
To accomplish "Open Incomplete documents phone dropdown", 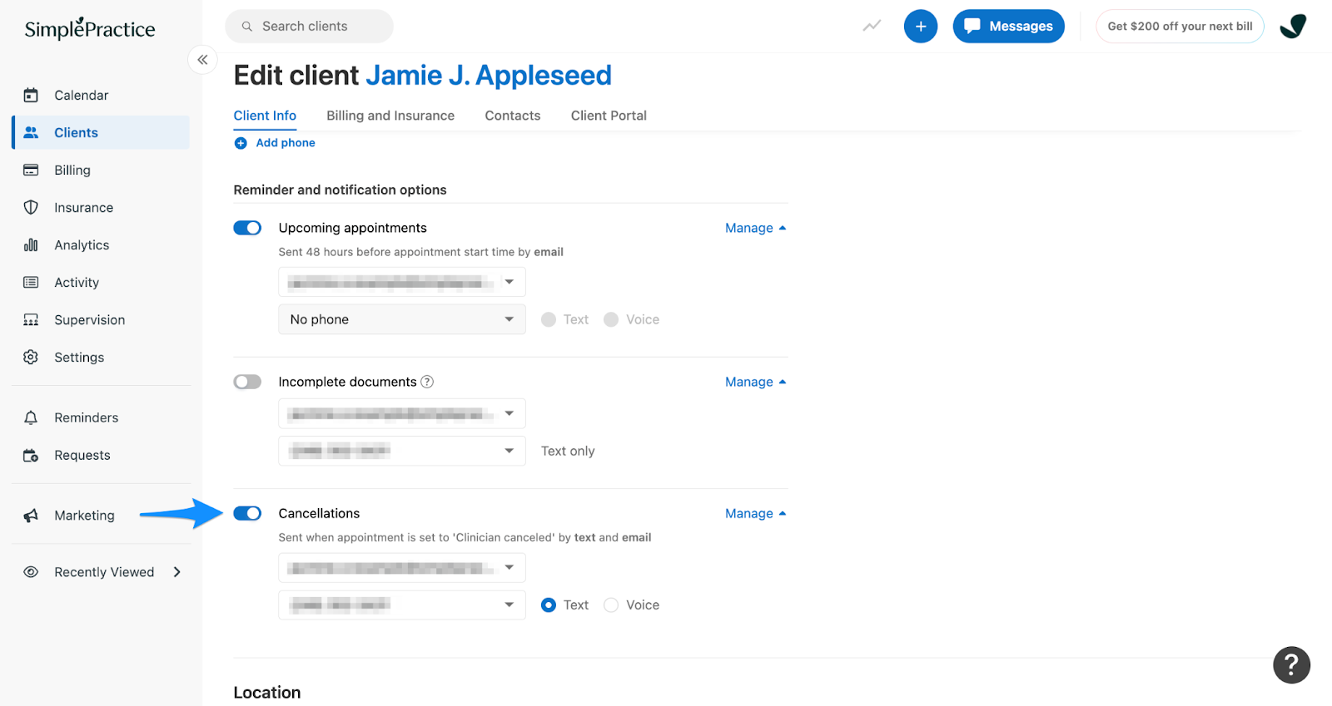I will coord(402,451).
